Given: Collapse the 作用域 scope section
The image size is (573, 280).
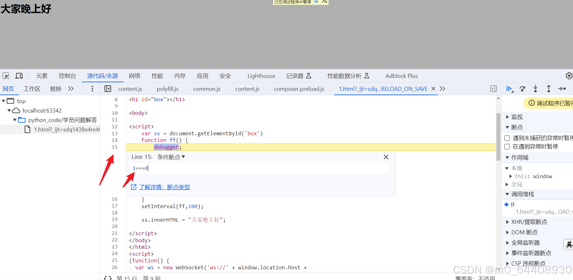Looking at the screenshot, I should tap(507, 158).
